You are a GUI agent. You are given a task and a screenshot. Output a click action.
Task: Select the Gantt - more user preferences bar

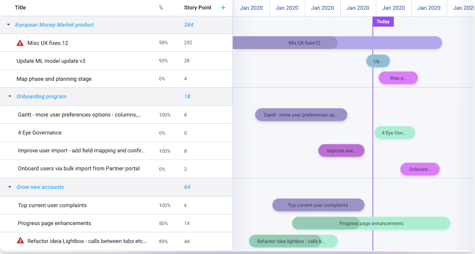point(301,115)
